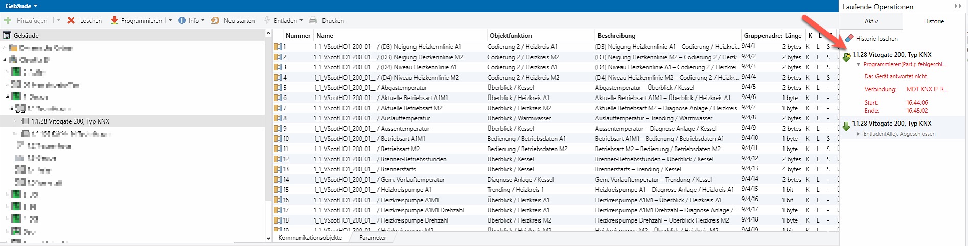
Task: Click communication object icon in row 1
Action: [278, 46]
